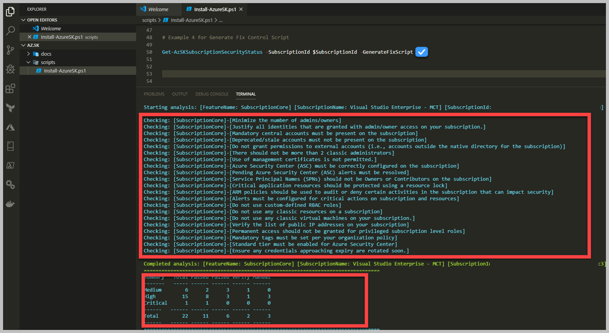Open the breadcrumb ellipsis symbol picker

[x=221, y=20]
